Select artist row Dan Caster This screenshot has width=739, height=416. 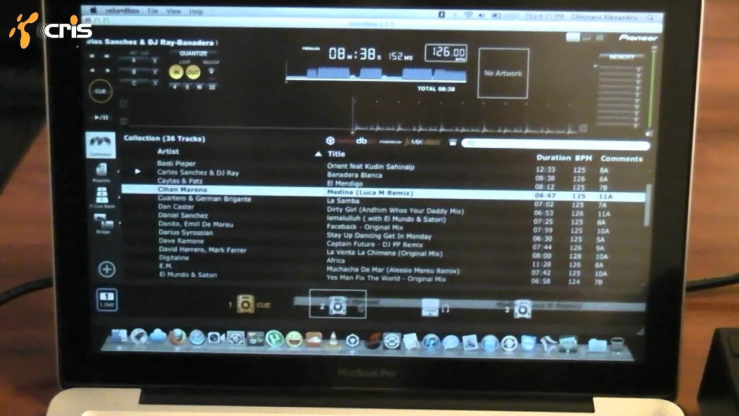coord(176,206)
